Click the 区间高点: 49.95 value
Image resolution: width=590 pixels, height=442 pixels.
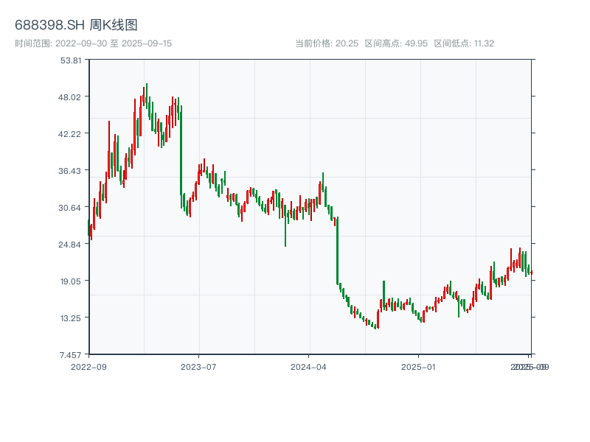pyautogui.click(x=396, y=43)
